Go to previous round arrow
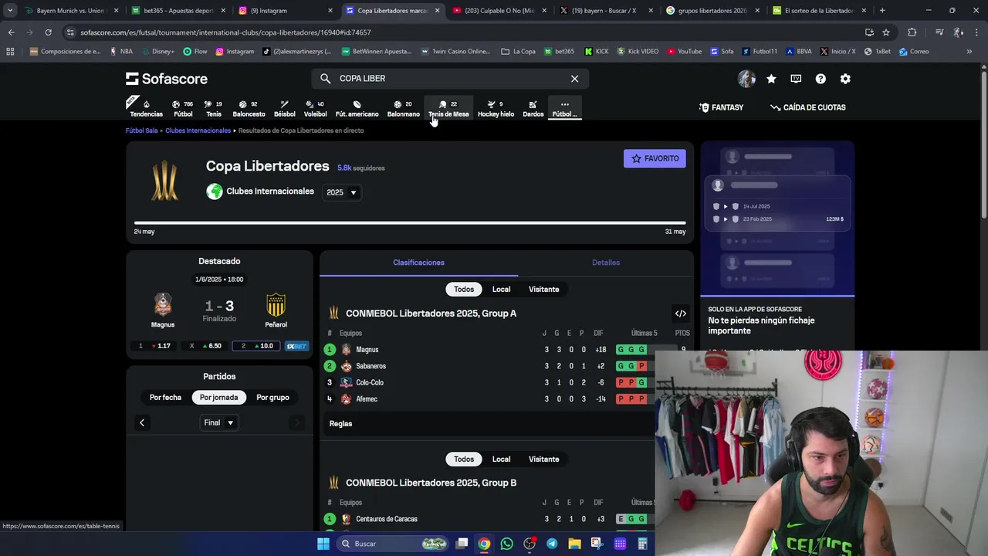The width and height of the screenshot is (988, 556). tap(142, 422)
